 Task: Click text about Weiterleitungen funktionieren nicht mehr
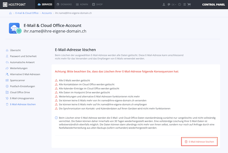click(99, 97)
